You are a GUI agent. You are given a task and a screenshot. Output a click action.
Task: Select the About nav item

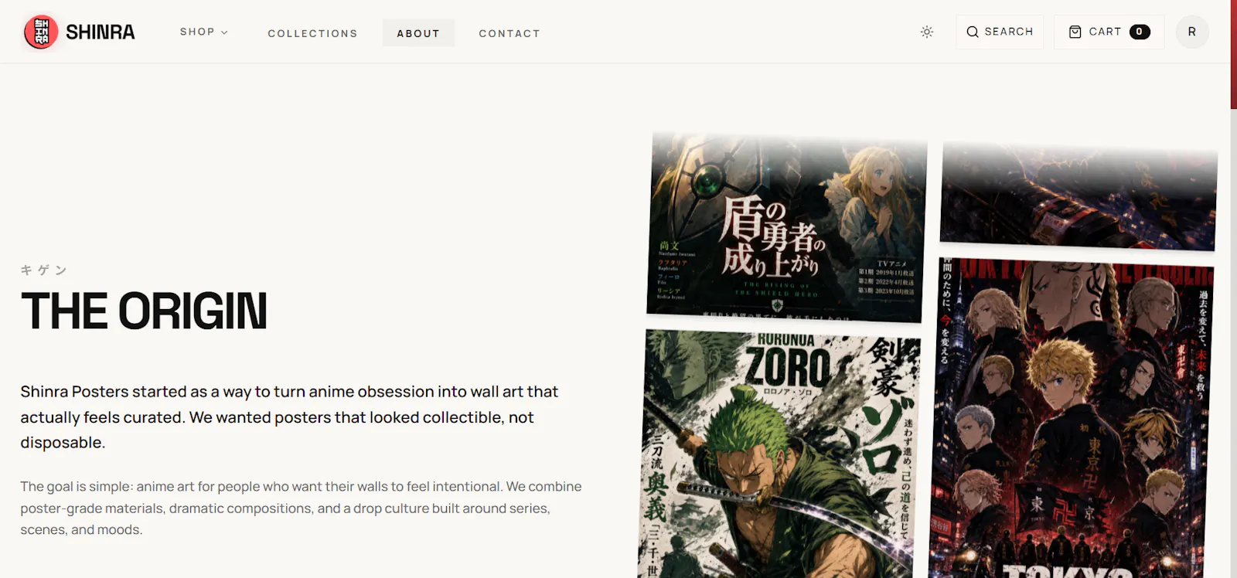418,33
